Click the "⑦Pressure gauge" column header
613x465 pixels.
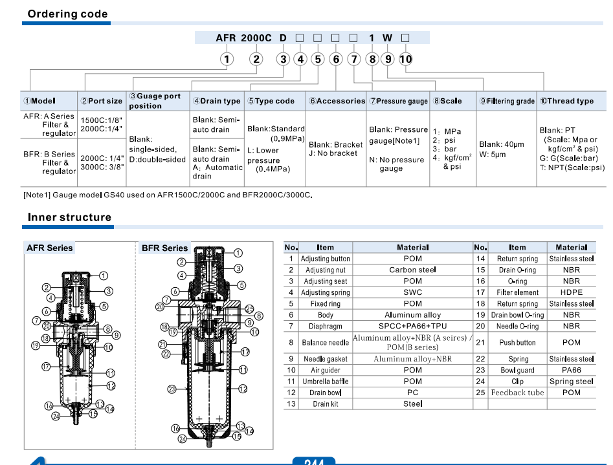point(398,101)
